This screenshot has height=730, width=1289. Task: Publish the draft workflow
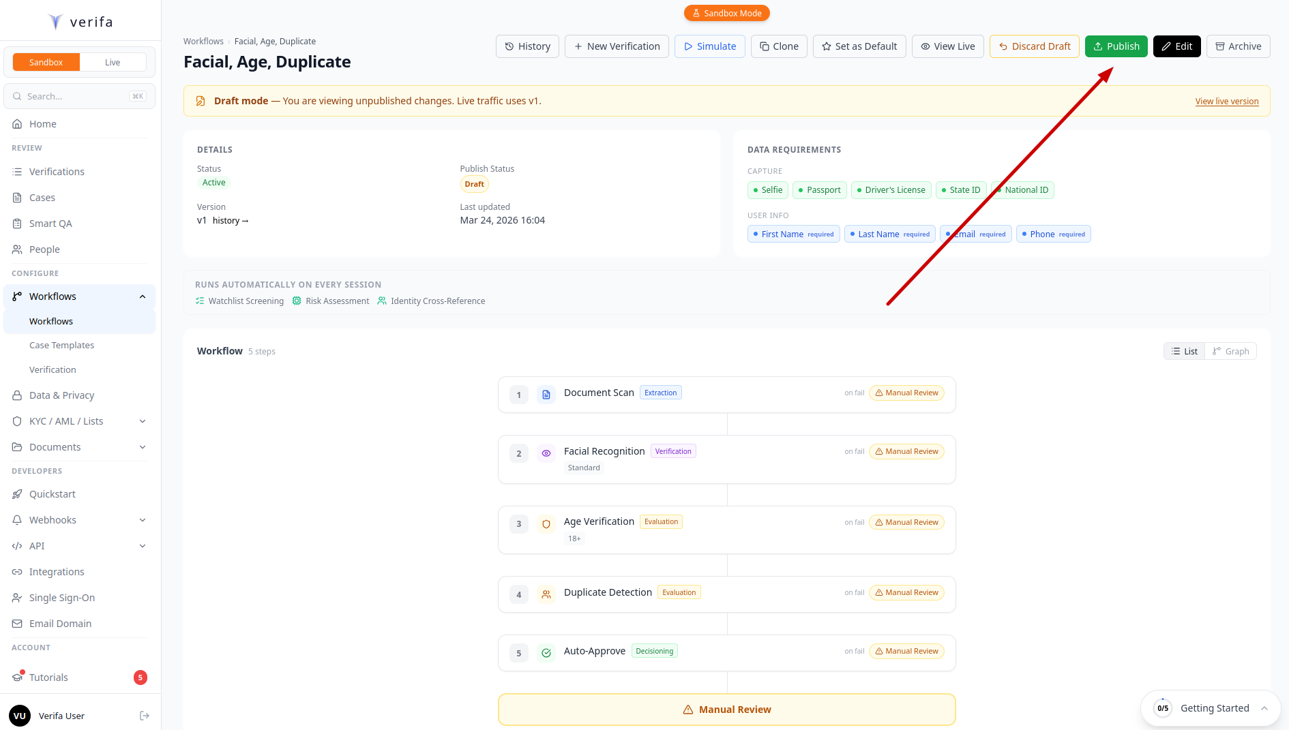click(x=1116, y=46)
